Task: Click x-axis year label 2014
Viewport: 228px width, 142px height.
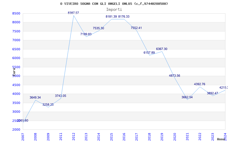Action: tap(99, 137)
